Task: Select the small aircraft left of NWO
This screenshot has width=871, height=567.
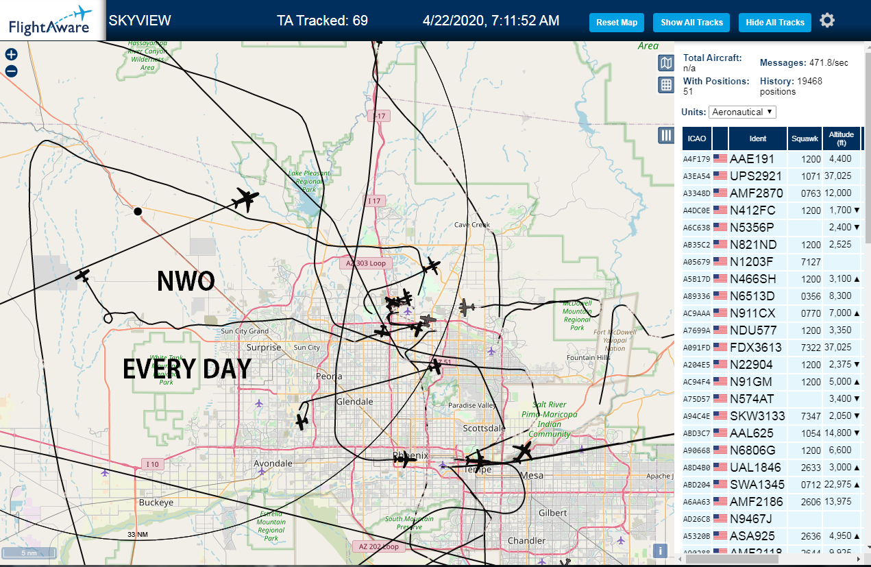Action: click(x=83, y=275)
